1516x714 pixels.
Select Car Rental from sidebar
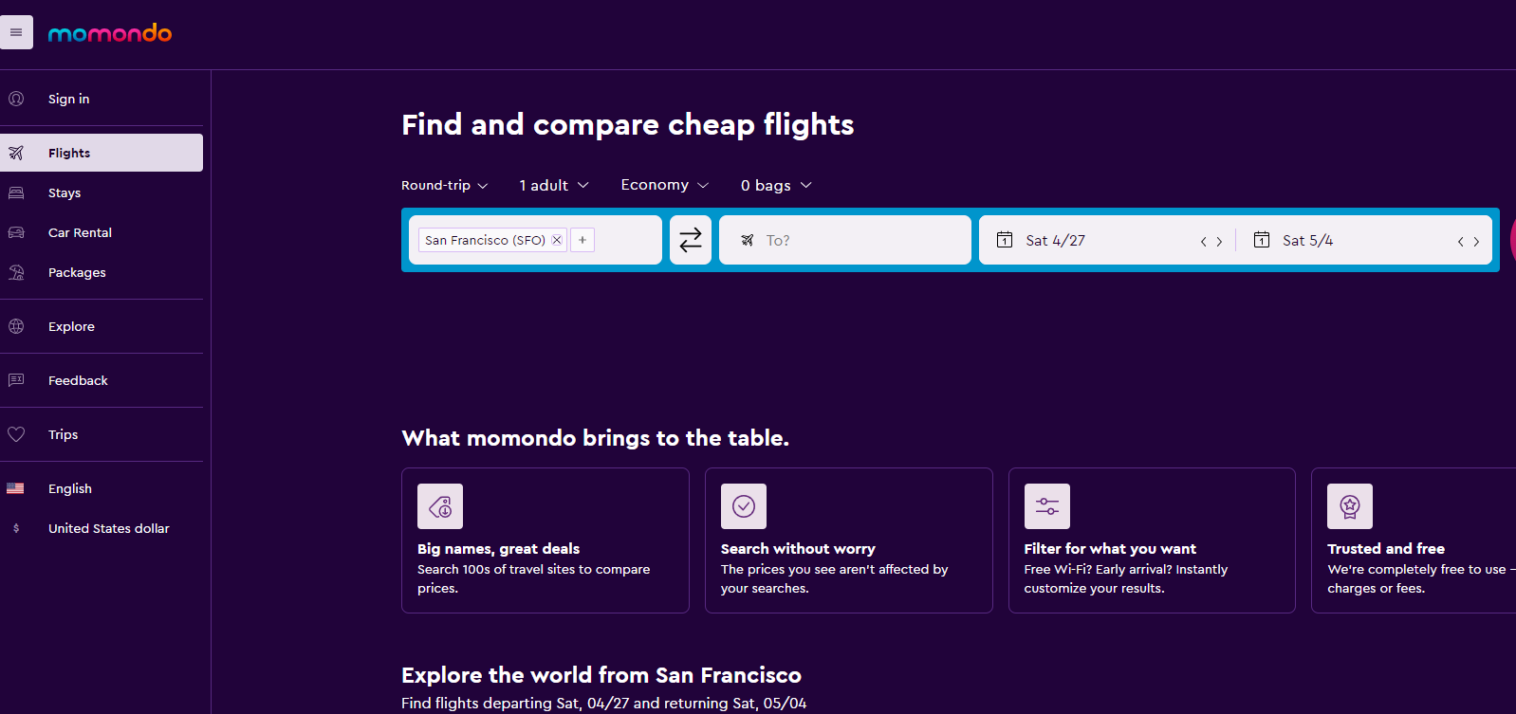[x=80, y=232]
